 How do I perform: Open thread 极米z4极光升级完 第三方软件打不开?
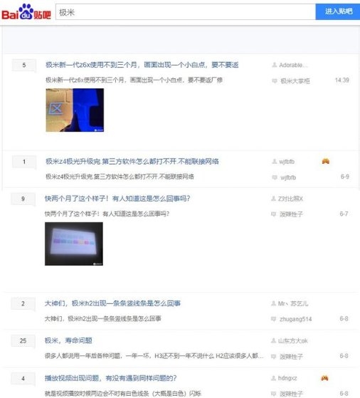pyautogui.click(x=132, y=162)
